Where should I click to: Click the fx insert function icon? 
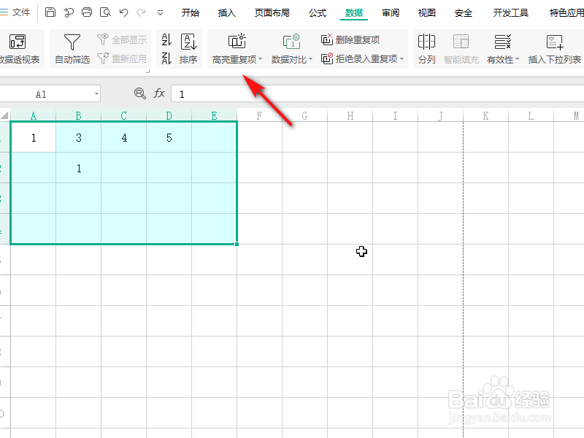click(x=160, y=93)
